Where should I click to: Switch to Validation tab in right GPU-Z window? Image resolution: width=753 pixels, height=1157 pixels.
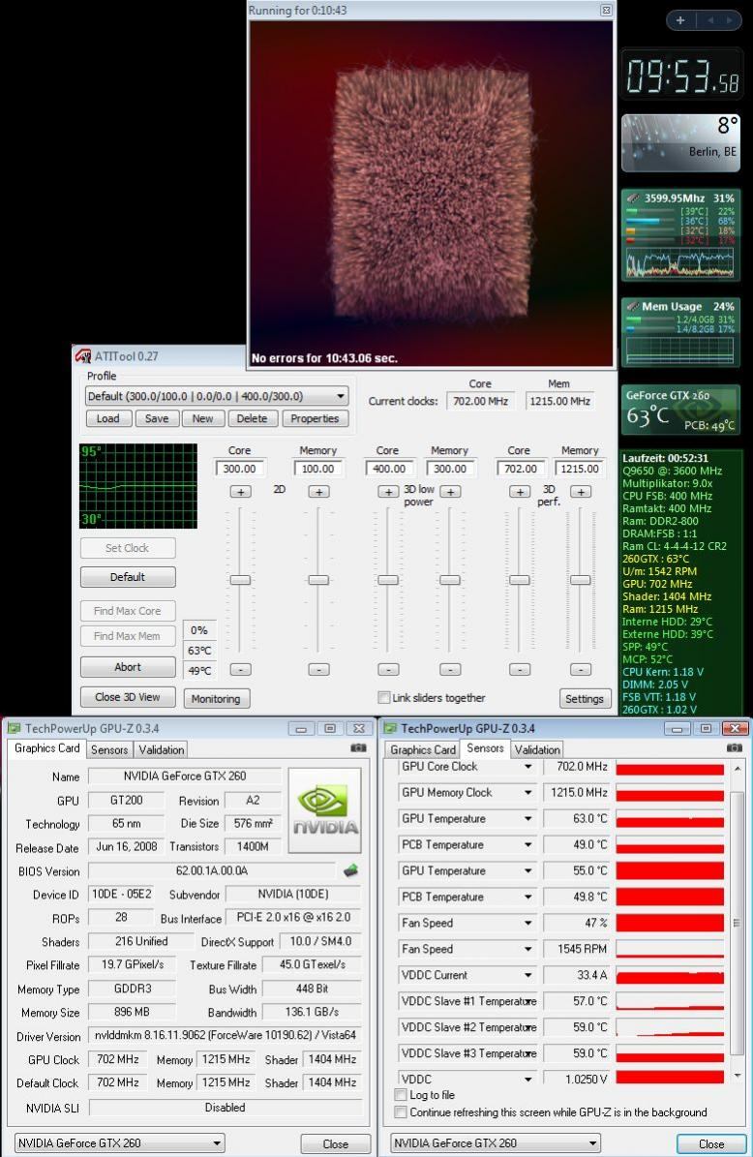537,749
